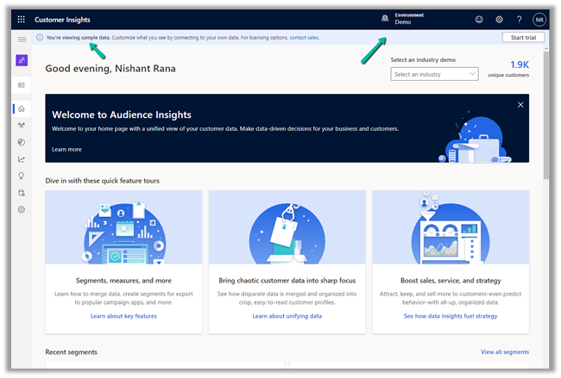This screenshot has width=561, height=378.
Task: Click the purple Audience Insights app icon
Action: (x=22, y=60)
